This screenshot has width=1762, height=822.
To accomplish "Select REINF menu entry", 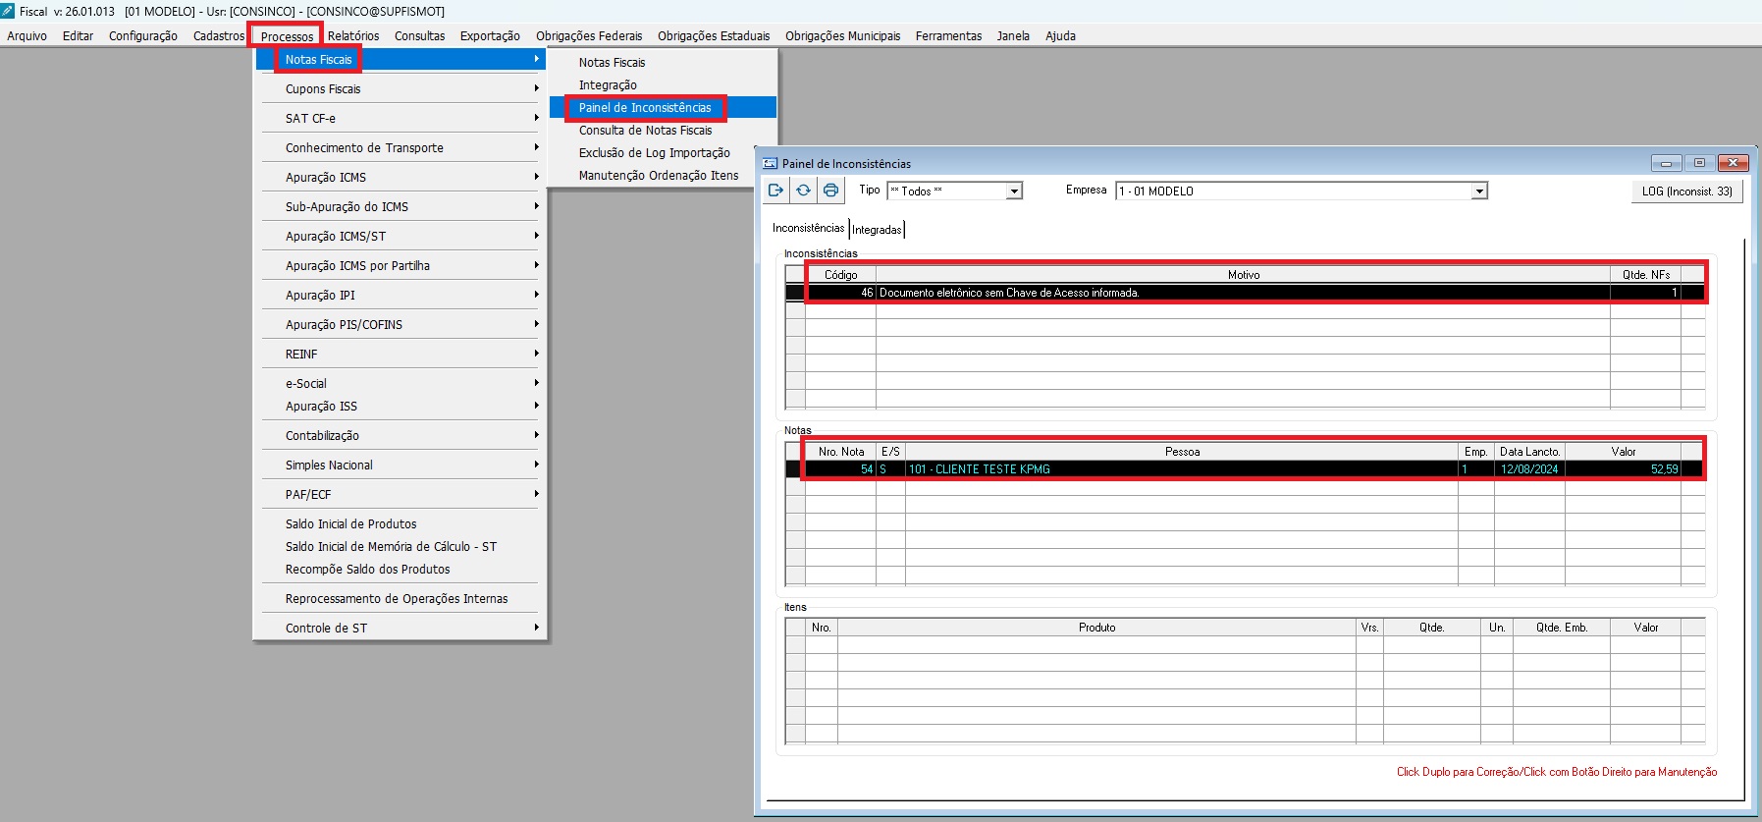I will (x=400, y=354).
